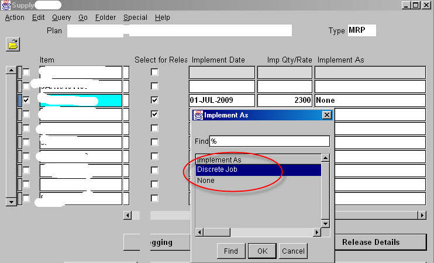Image resolution: width=434 pixels, height=263 pixels.
Task: Click the Find button in the dialog
Action: point(231,251)
